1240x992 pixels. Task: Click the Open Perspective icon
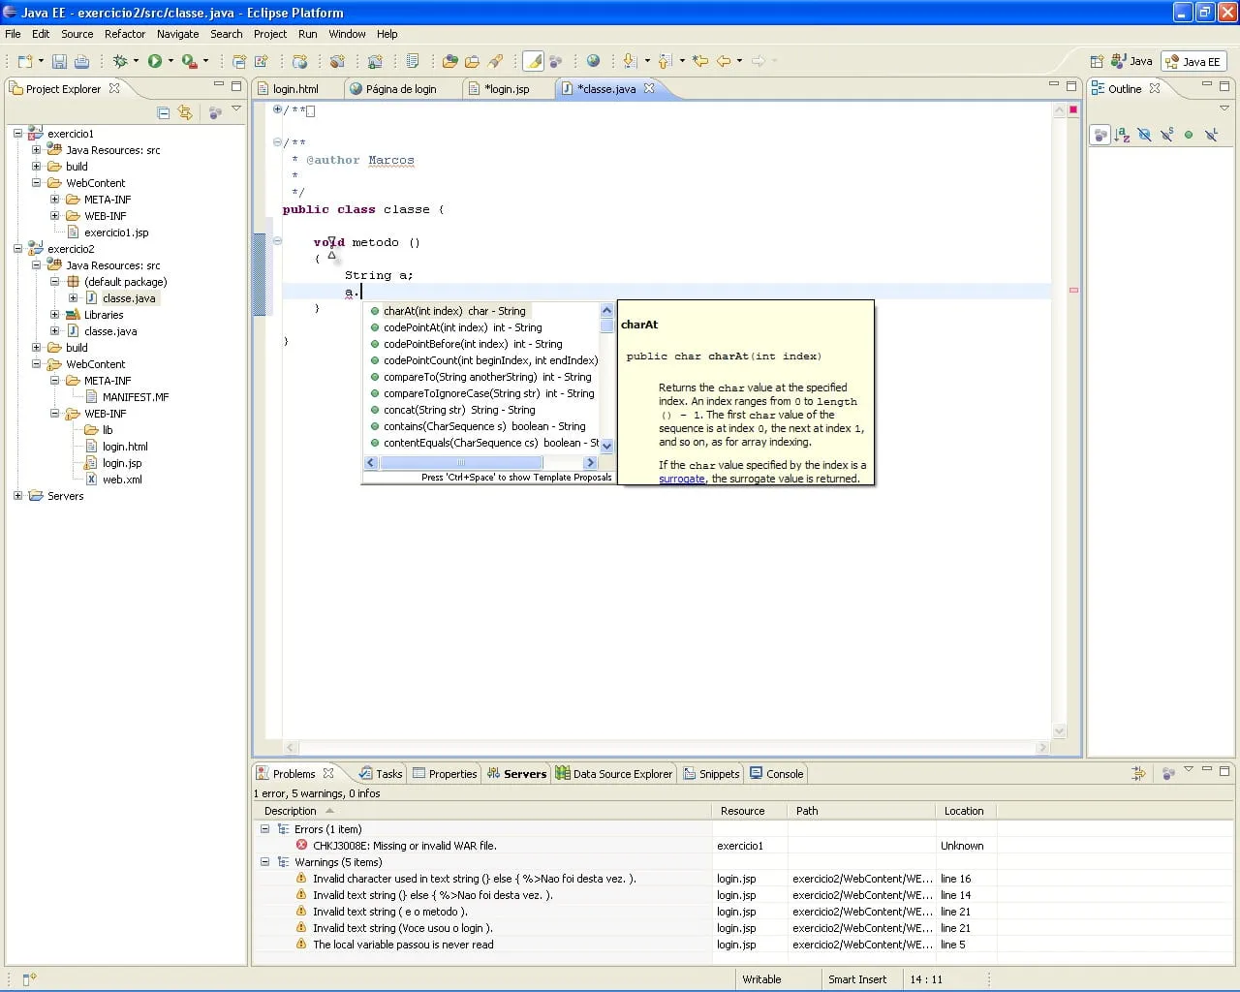[1097, 61]
